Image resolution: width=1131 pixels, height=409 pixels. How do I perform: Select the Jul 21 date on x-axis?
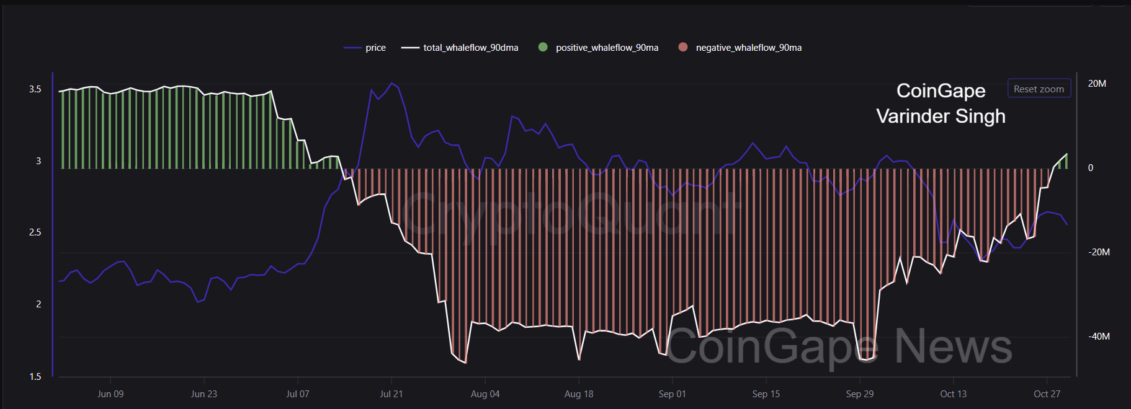coord(391,394)
